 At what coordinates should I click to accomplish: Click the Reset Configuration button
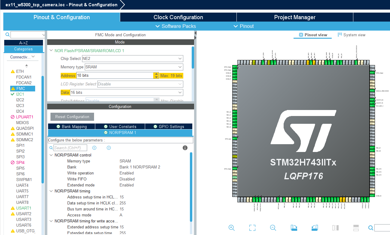tap(72, 117)
